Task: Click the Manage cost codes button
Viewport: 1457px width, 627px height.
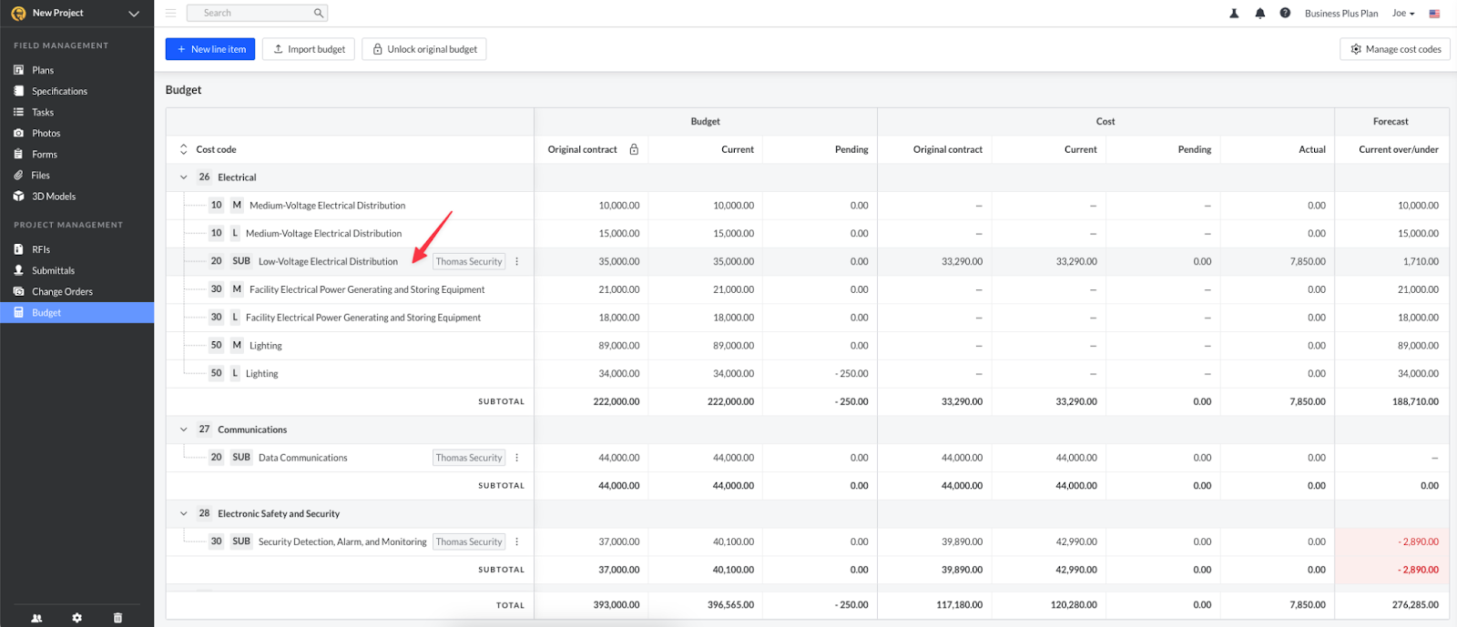Action: pyautogui.click(x=1395, y=49)
